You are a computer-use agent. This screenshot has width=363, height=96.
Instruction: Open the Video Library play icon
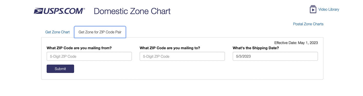click(x=313, y=9)
